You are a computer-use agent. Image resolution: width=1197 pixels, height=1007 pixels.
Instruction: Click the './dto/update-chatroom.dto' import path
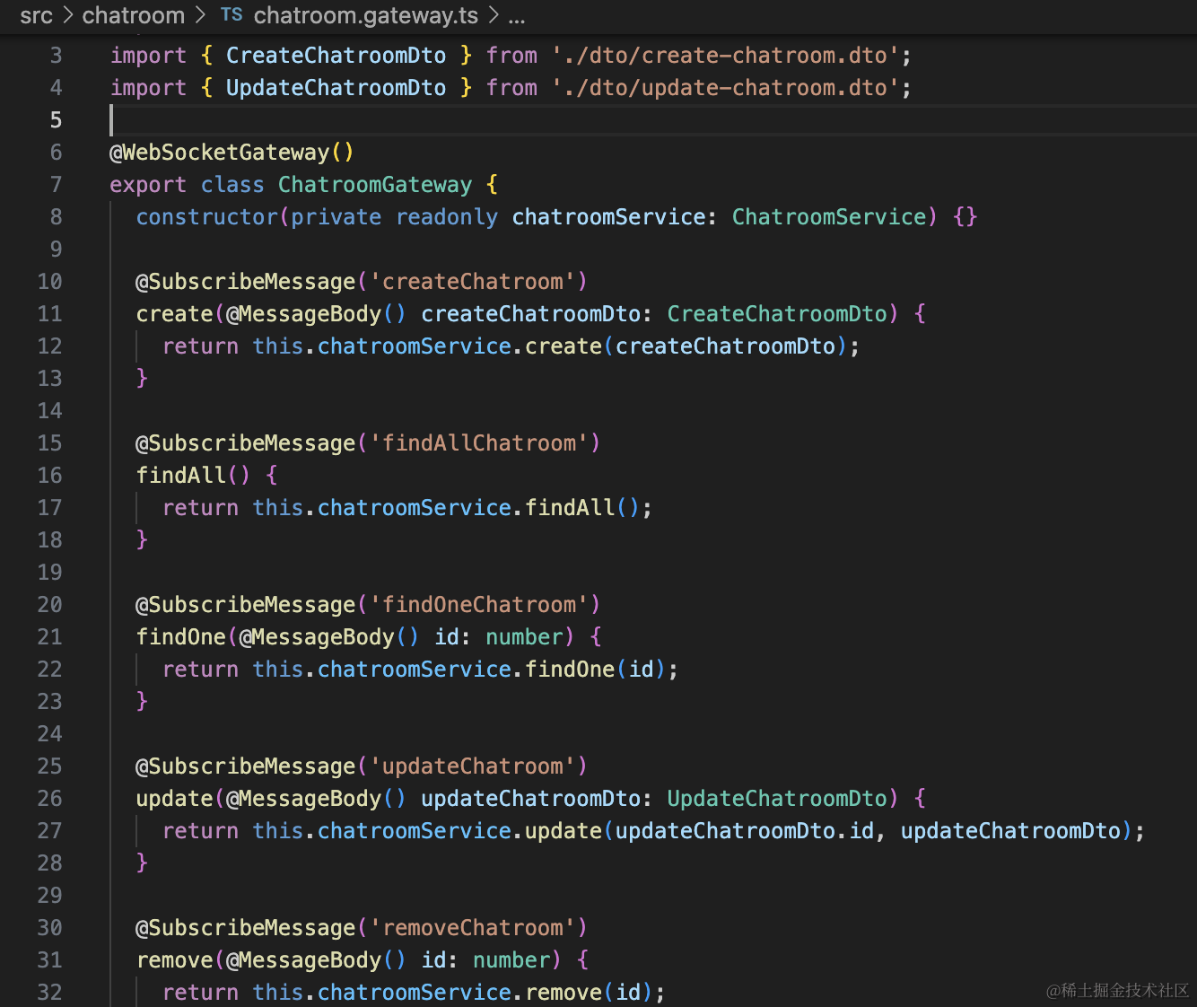click(726, 88)
